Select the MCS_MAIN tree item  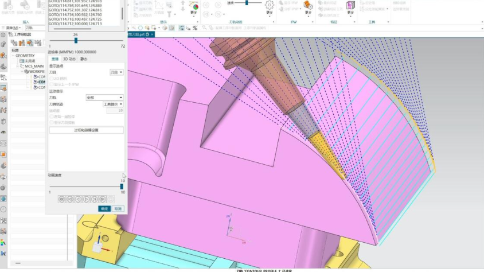32,67
